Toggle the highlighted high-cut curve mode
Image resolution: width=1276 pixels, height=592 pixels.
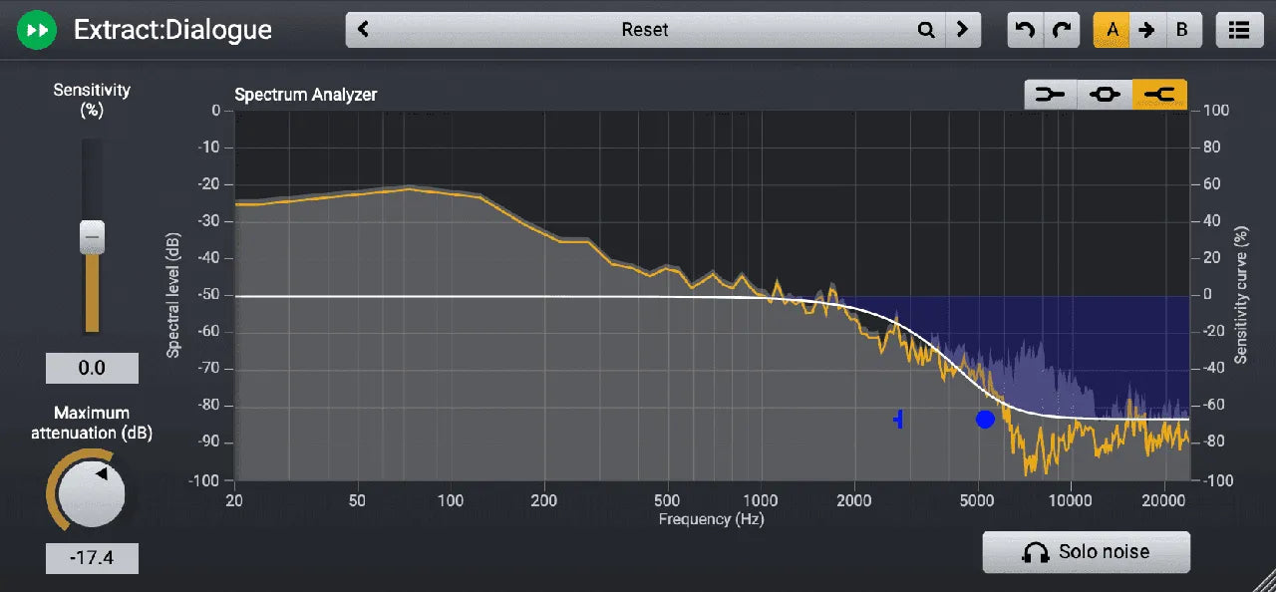coord(1160,94)
